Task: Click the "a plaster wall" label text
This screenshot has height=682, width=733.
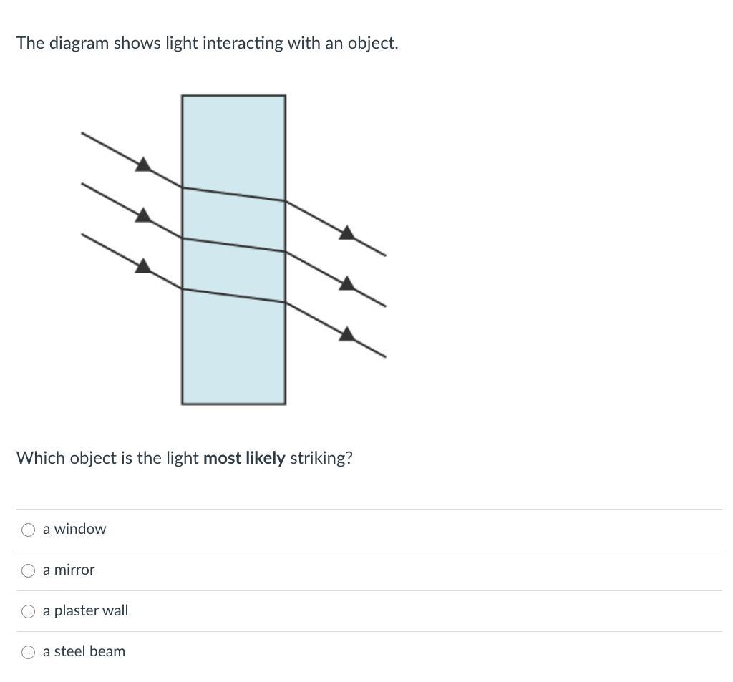Action: pos(86,610)
